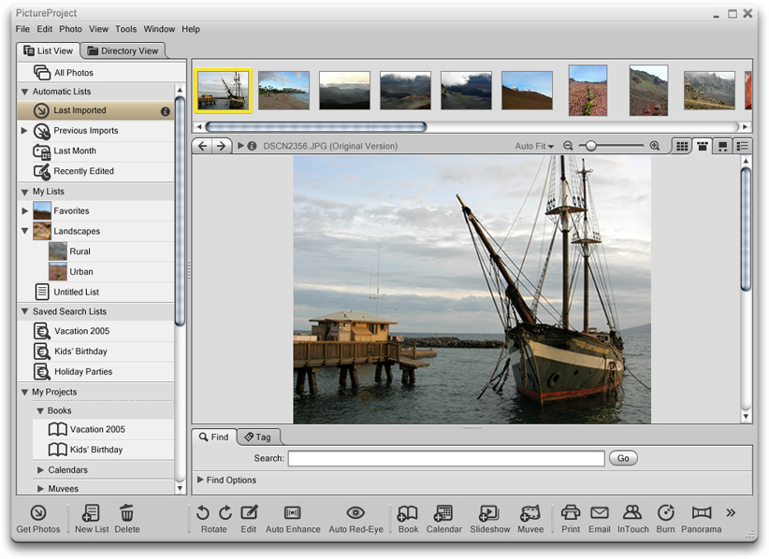Open the Help menu

[x=191, y=29]
